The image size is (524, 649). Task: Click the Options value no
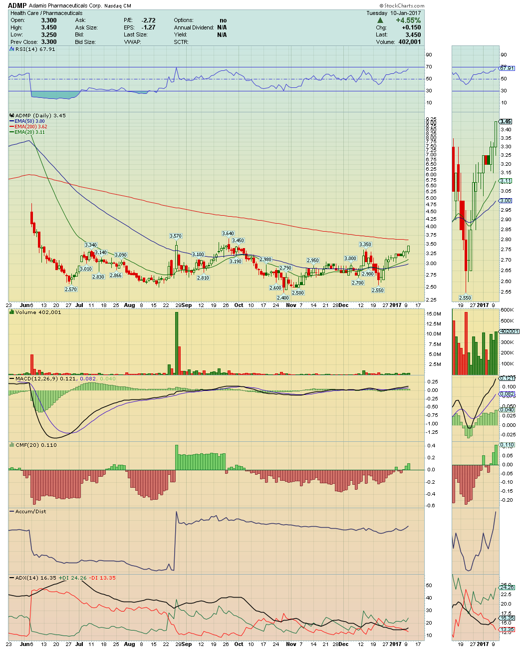pyautogui.click(x=223, y=20)
